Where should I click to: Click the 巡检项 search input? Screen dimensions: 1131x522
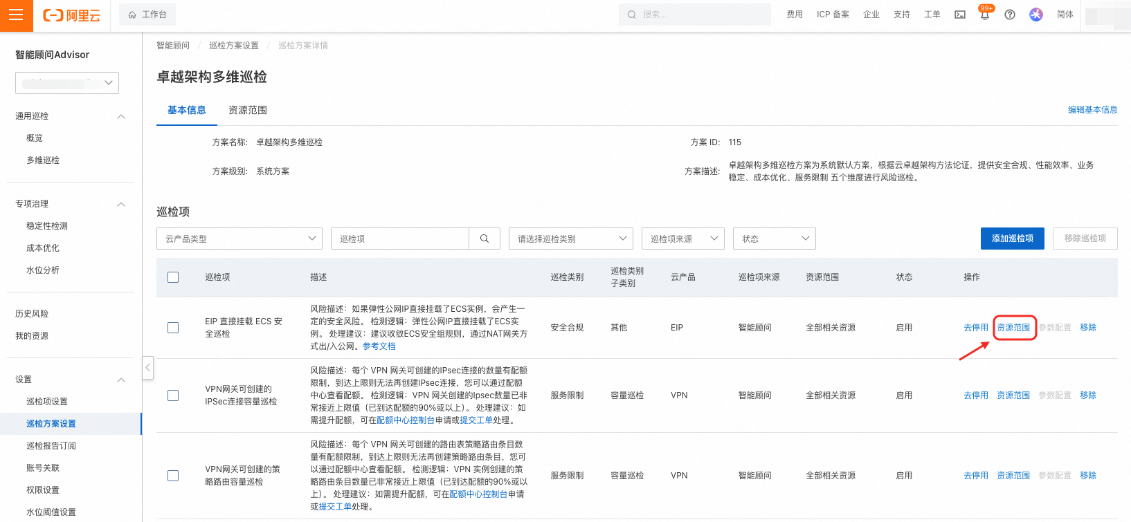(400, 239)
